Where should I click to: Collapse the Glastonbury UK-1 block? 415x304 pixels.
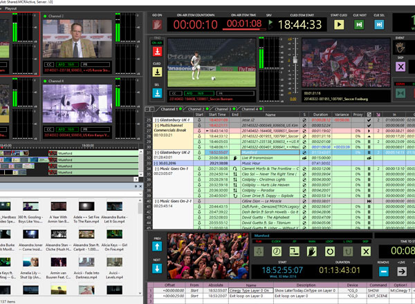pyautogui.click(x=158, y=120)
